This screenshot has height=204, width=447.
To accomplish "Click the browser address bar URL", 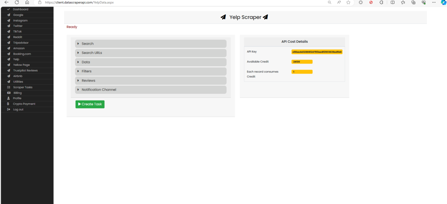I will 79,2.
